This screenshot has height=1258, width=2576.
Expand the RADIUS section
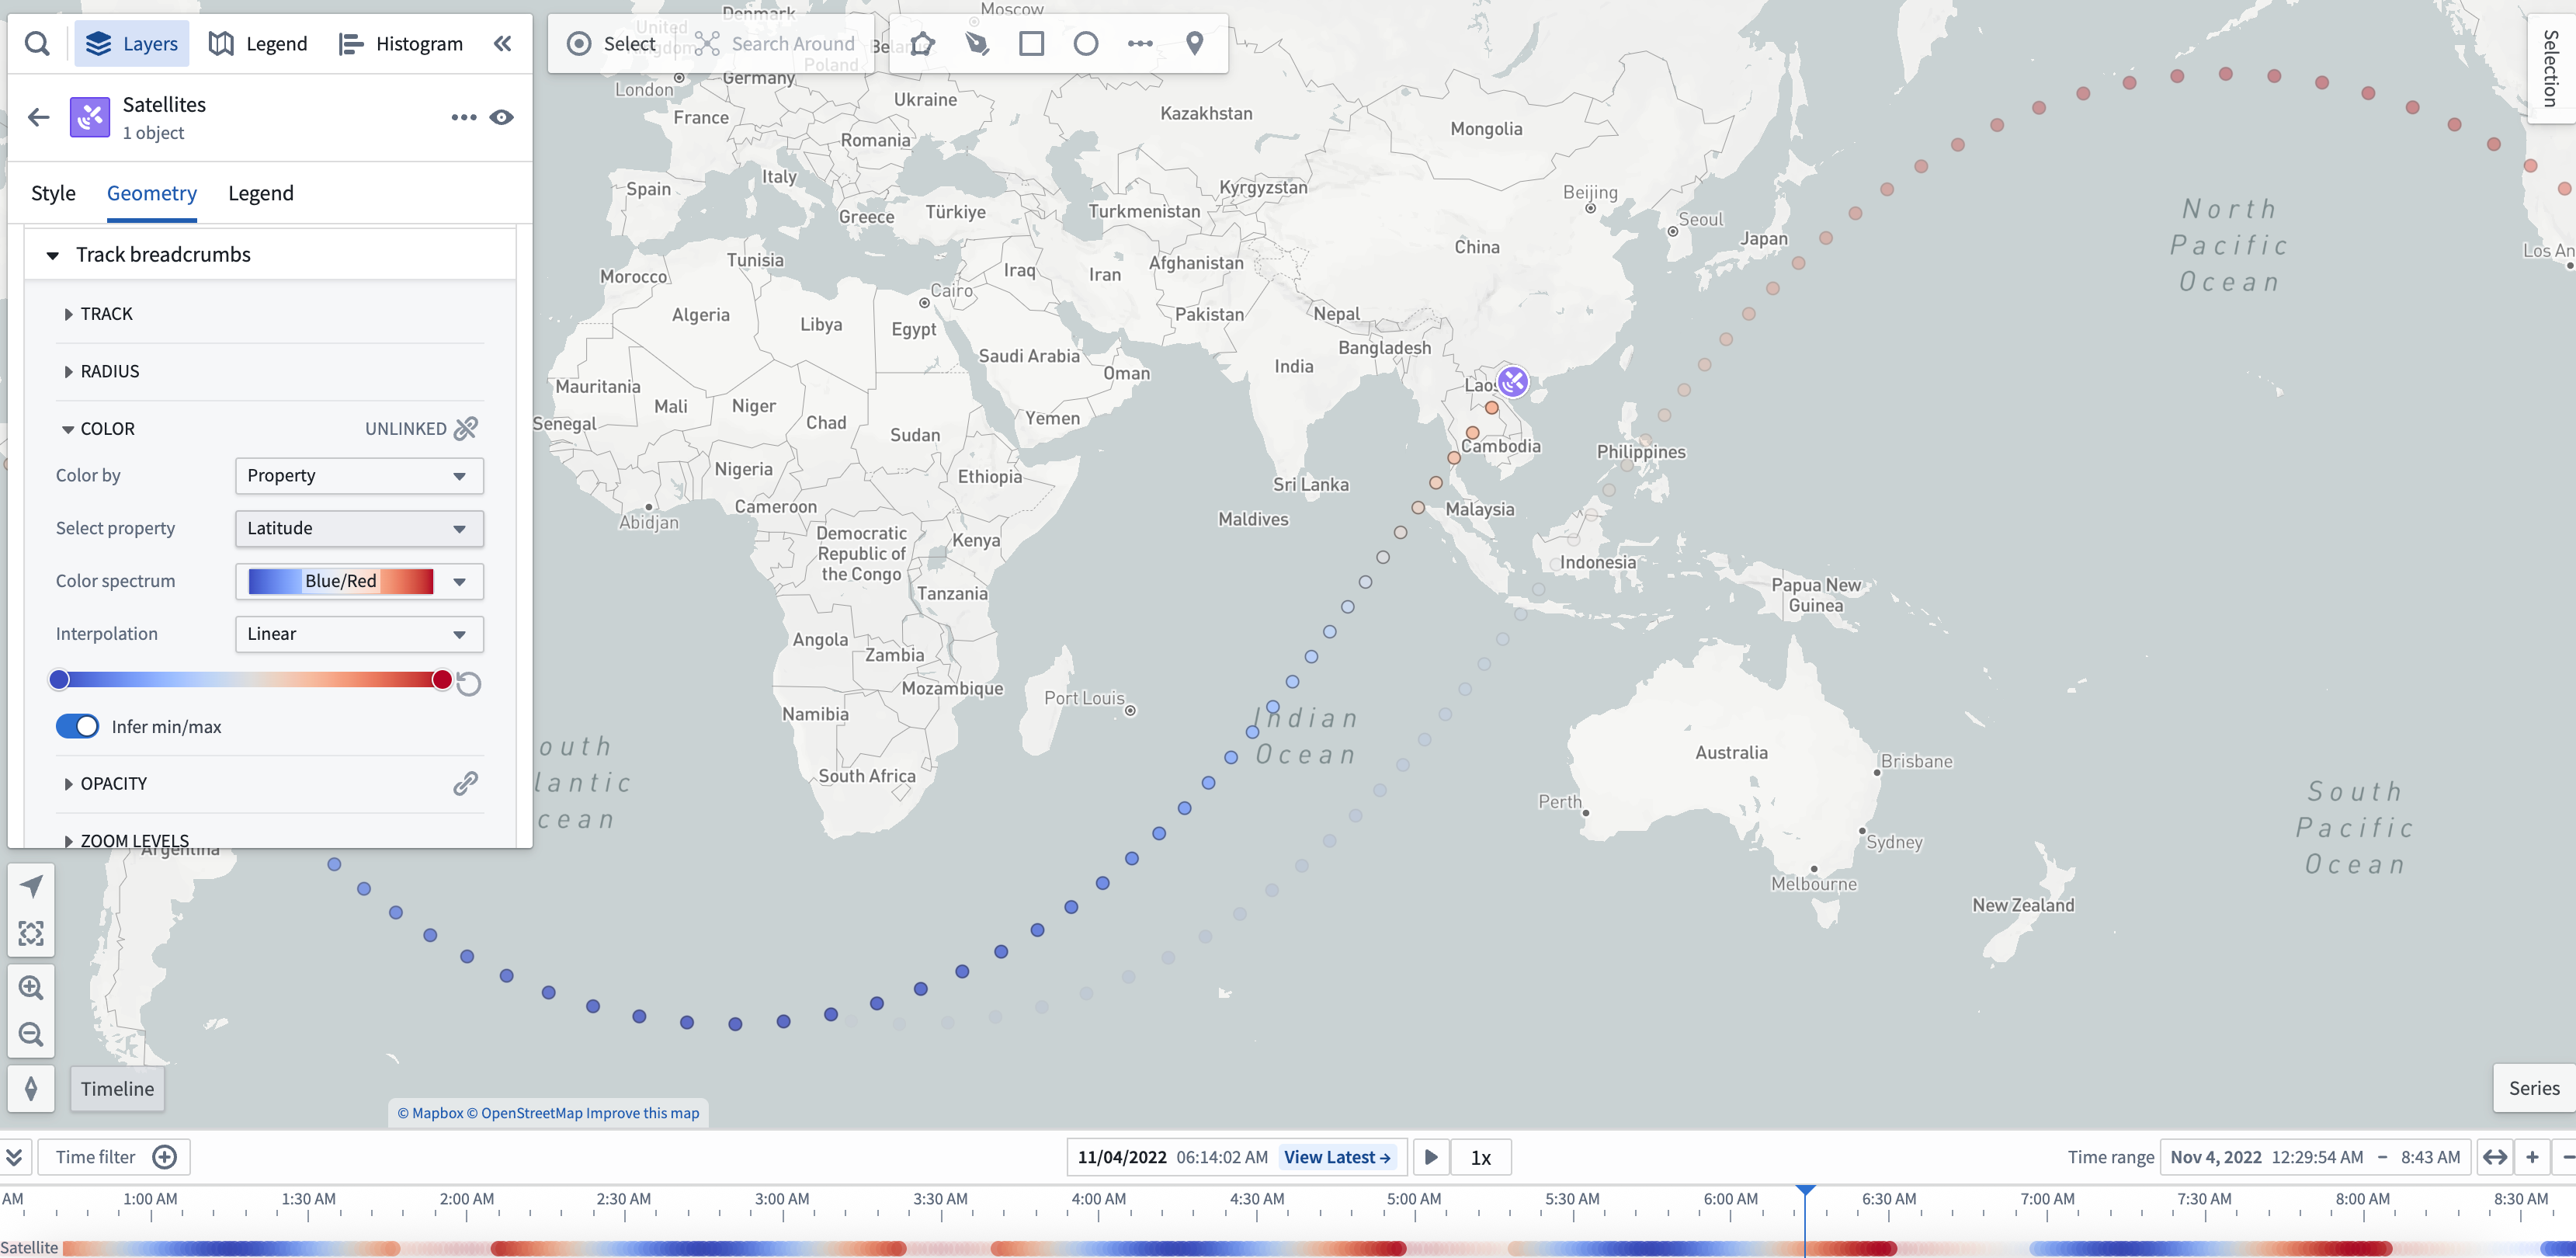click(x=110, y=371)
